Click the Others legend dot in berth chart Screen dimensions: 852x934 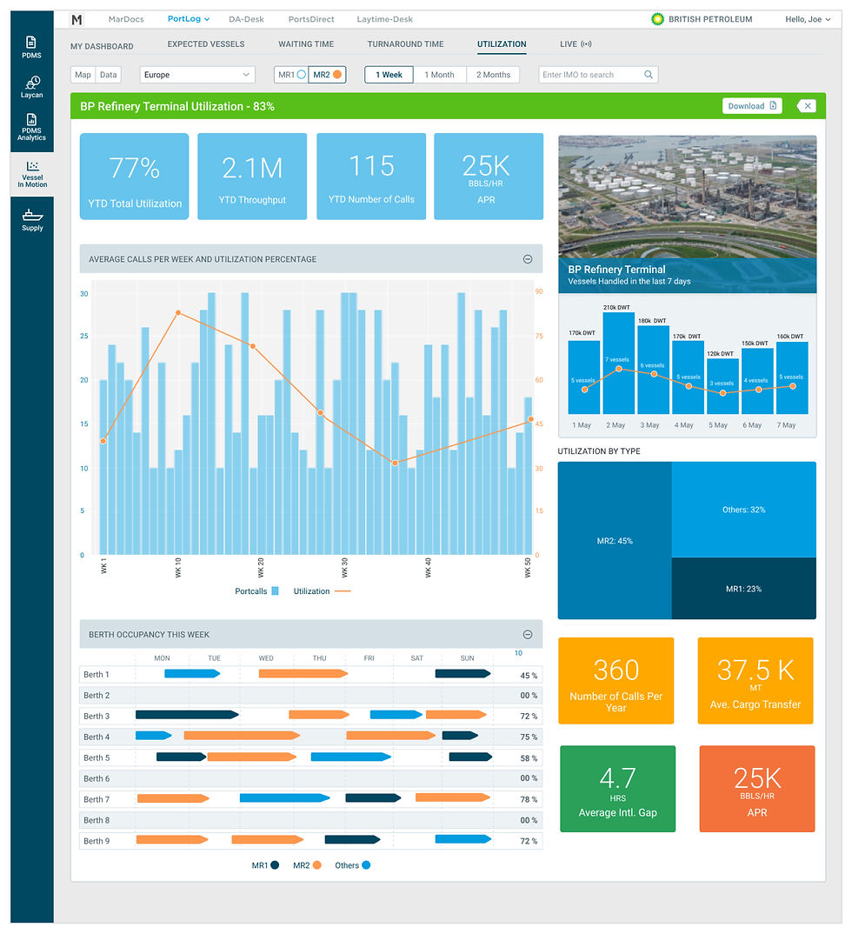(366, 865)
